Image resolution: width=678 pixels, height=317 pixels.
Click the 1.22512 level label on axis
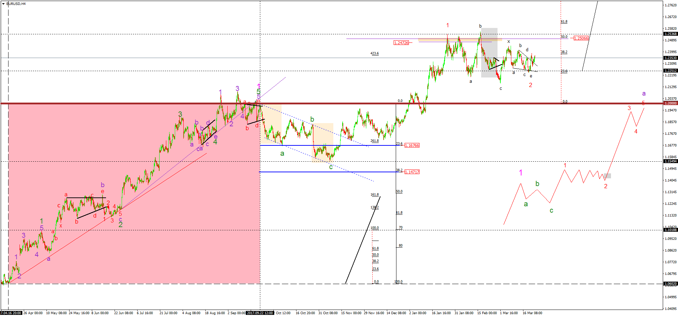tap(670, 71)
